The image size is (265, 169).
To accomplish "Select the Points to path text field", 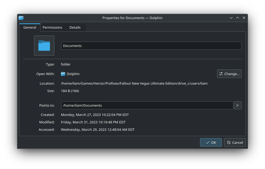I will 147,105.
